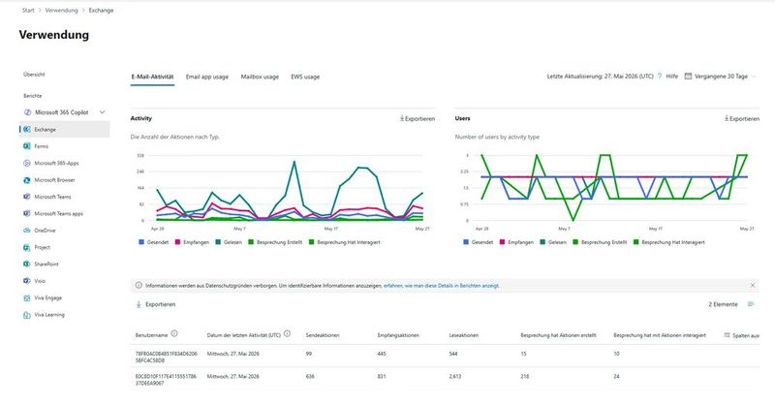Screen dimensions: 775x406
Task: Open the Viva Learning report icon
Action: [x=27, y=315]
